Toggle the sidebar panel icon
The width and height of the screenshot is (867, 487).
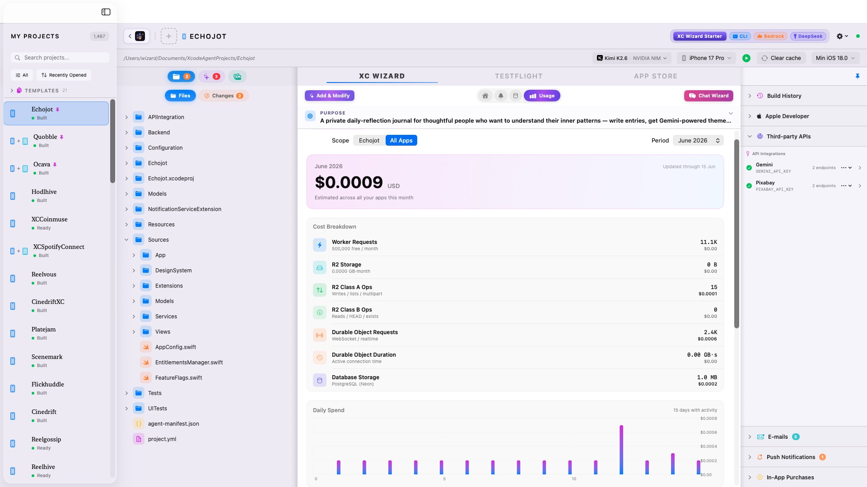point(106,12)
